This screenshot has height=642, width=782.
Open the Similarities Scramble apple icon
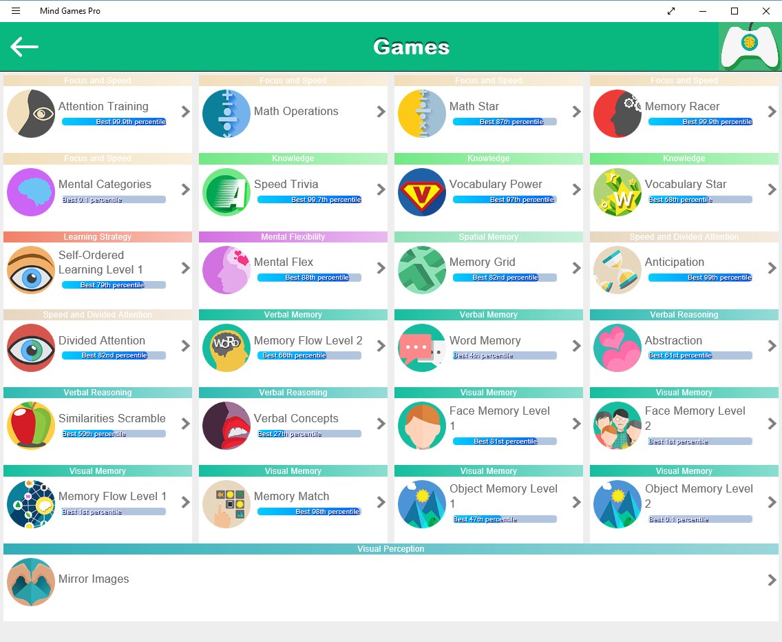(x=31, y=425)
